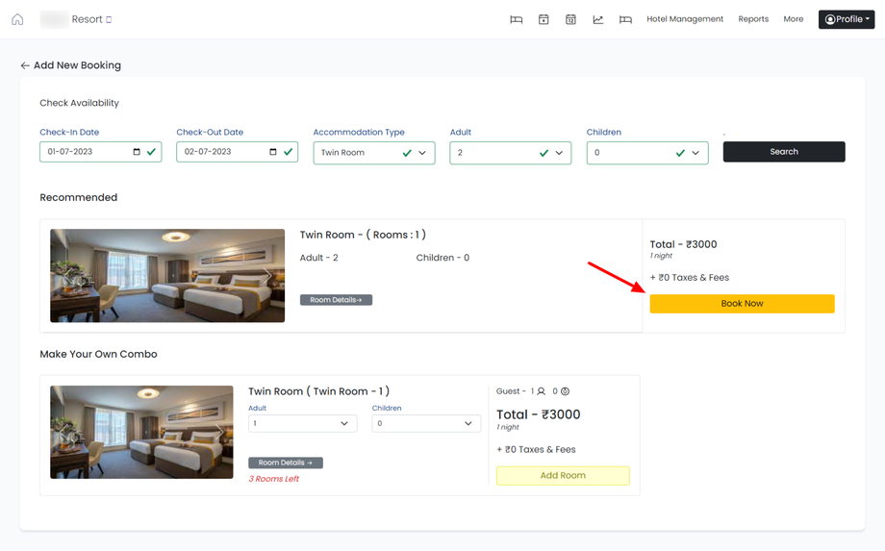Click the yellow Book Now button
This screenshot has width=885, height=551.
click(x=742, y=304)
